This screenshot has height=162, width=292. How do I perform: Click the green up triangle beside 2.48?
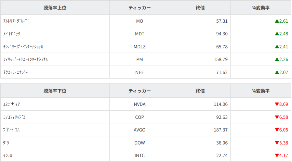tap(277, 34)
